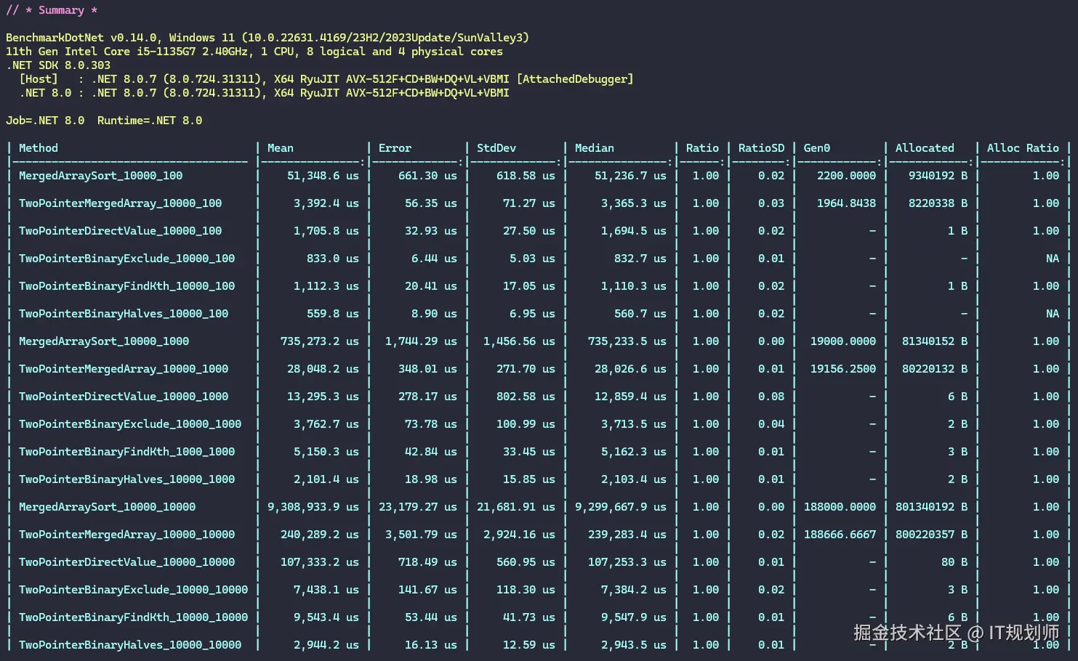Click the ".NET SDK 8.0.303" line
1078x661 pixels.
pos(58,65)
